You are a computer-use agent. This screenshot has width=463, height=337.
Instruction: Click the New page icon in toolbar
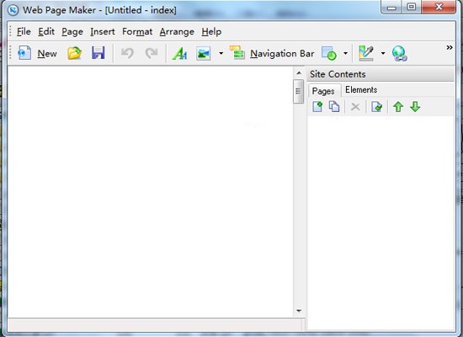click(24, 53)
